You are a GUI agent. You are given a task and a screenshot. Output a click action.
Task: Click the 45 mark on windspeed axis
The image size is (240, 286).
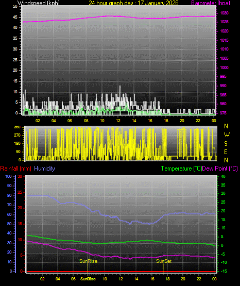pyautogui.click(x=15, y=18)
